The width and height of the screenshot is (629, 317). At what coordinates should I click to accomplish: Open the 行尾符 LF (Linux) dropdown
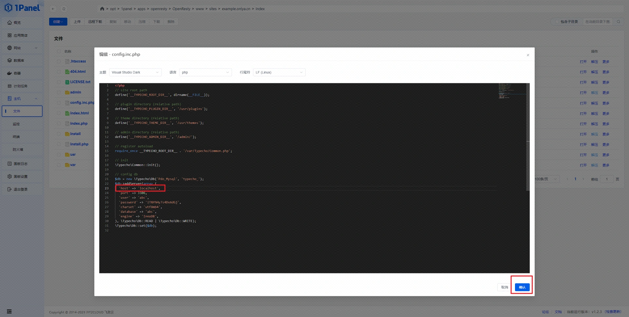[x=279, y=72]
